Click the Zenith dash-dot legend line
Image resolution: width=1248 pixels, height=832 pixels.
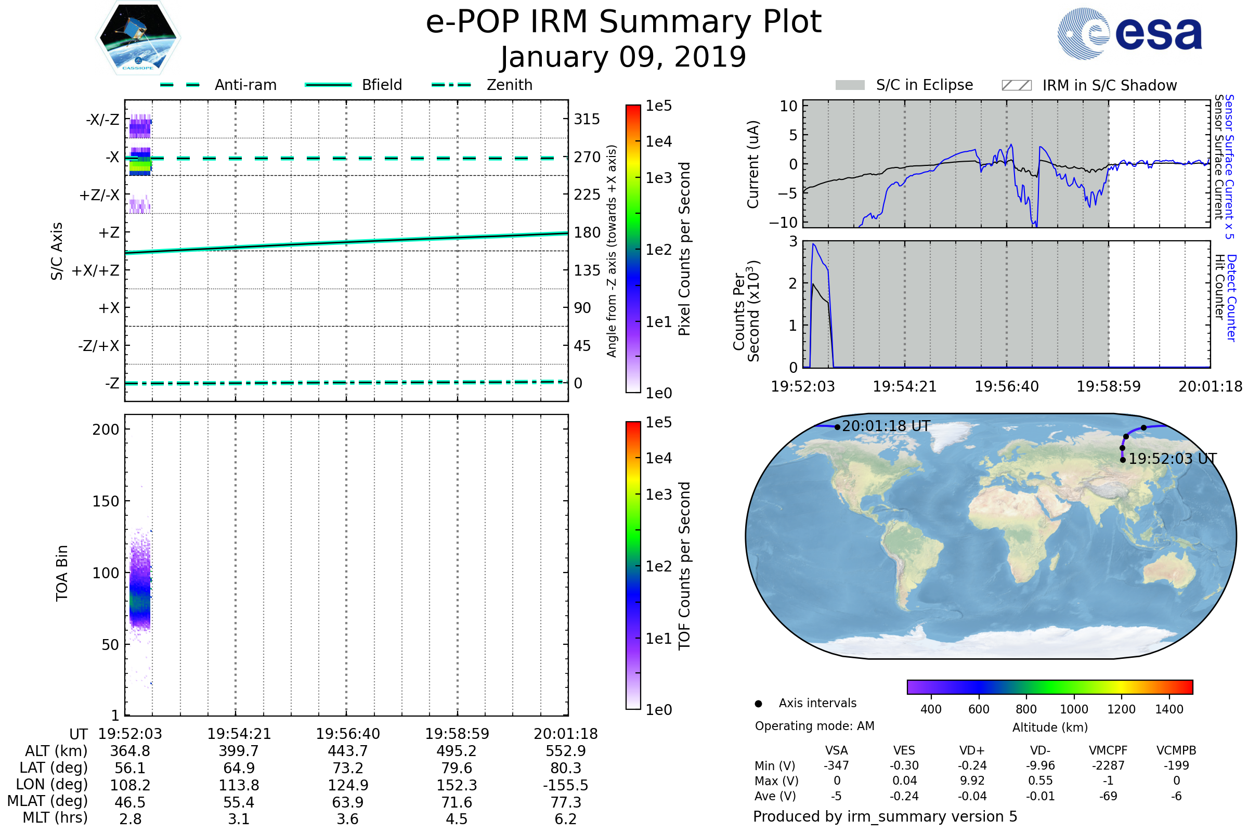451,85
